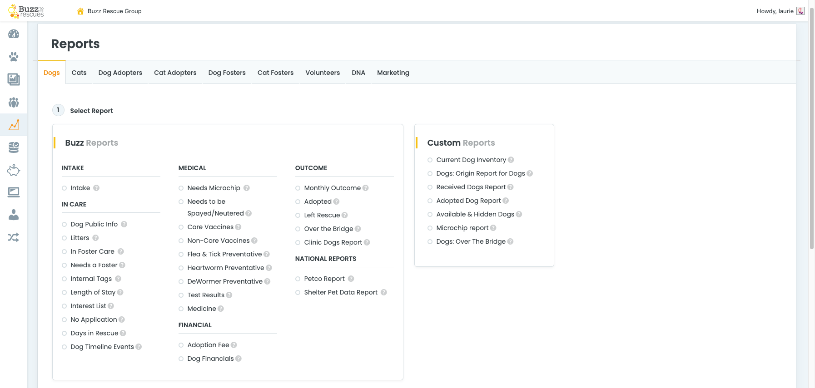Open the Dog Adopters tab
The width and height of the screenshot is (815, 388).
point(120,73)
